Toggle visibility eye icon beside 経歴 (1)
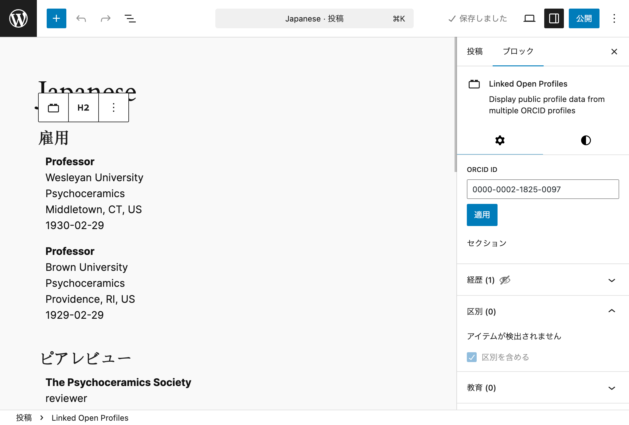This screenshot has height=425, width=629. (505, 280)
